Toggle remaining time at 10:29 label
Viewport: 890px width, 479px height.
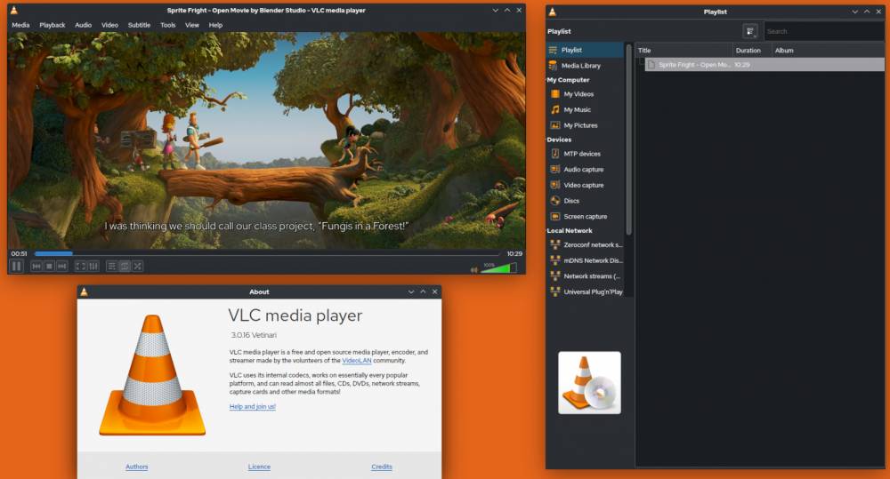[514, 253]
